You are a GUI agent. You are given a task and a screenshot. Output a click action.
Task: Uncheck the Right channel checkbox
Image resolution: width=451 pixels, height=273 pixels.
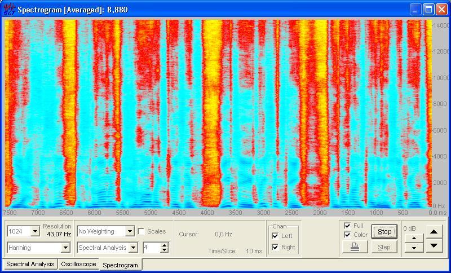point(275,247)
